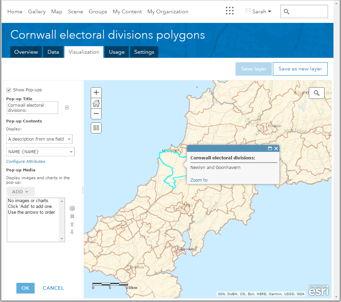
Task: Return map to default home extent
Action: point(96,103)
